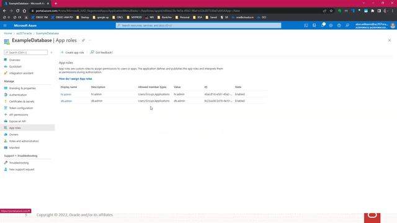Open New support request
Image resolution: width=397 pixels, height=223 pixels.
pos(22,169)
